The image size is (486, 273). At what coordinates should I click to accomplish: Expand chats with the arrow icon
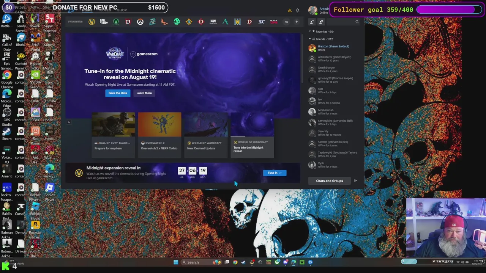click(x=355, y=181)
